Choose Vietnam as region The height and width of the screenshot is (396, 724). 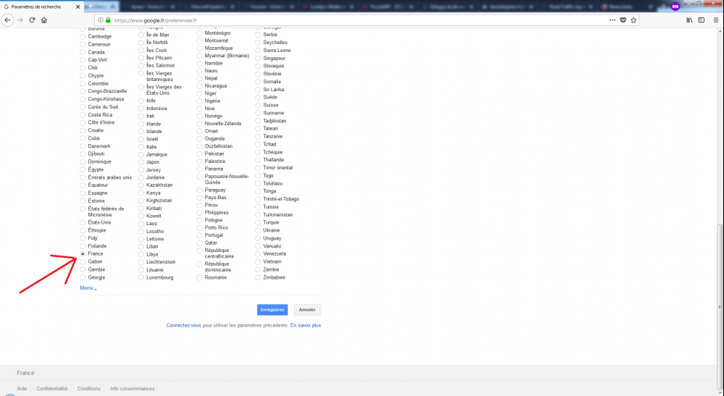(x=258, y=261)
